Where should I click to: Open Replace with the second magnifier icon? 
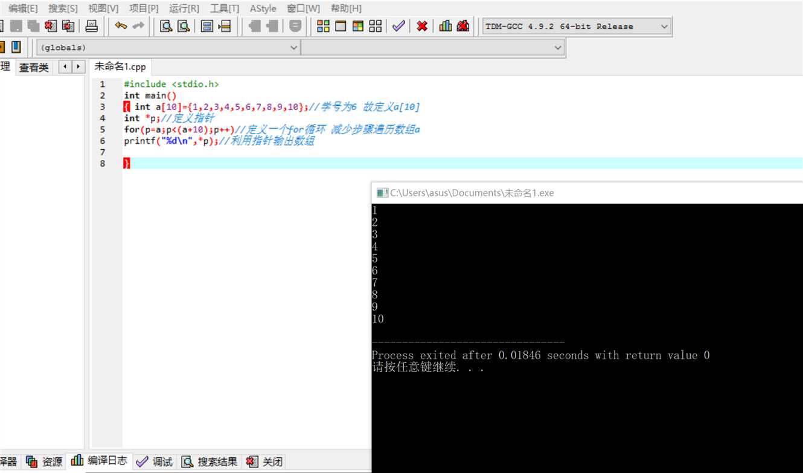[184, 26]
